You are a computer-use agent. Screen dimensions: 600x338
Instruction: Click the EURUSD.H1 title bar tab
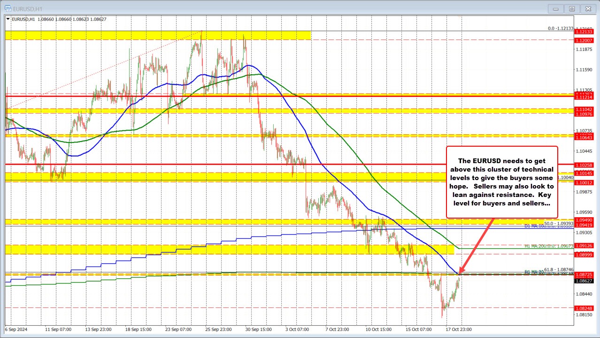click(27, 8)
